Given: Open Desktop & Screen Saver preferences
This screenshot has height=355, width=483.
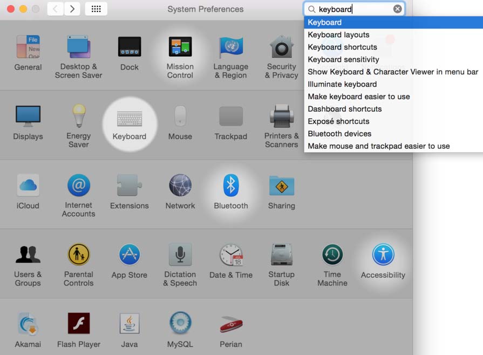Looking at the screenshot, I should pyautogui.click(x=79, y=57).
